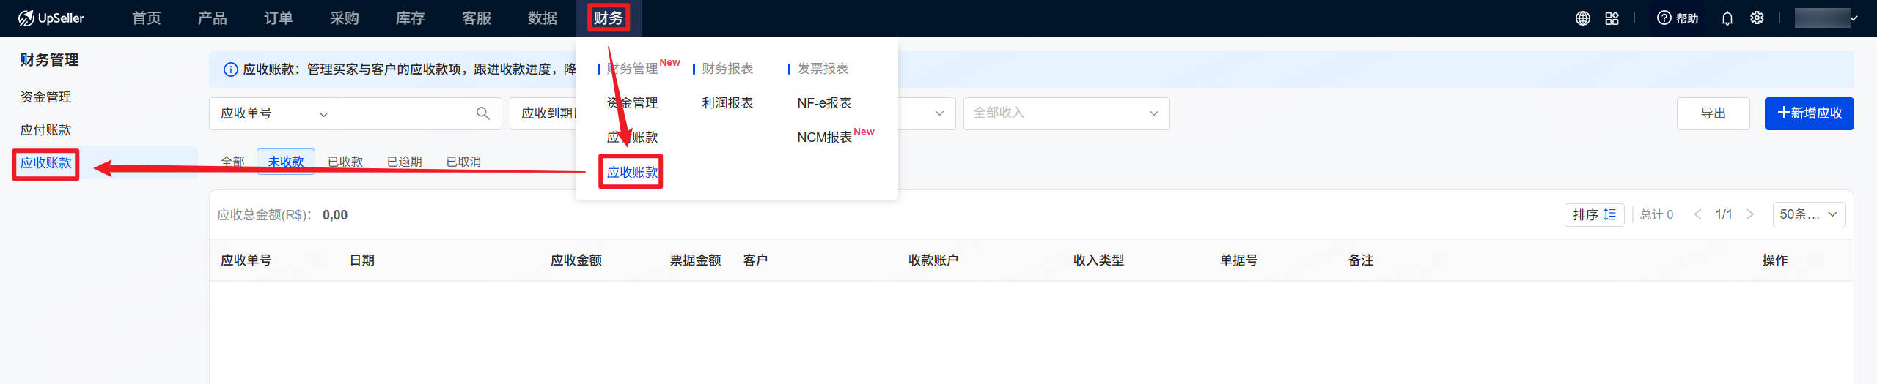Open the apps grid icon
Viewport: 1877px width, 384px height.
[1612, 18]
